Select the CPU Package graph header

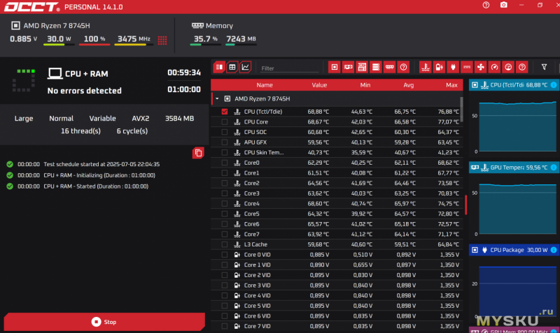click(x=514, y=250)
